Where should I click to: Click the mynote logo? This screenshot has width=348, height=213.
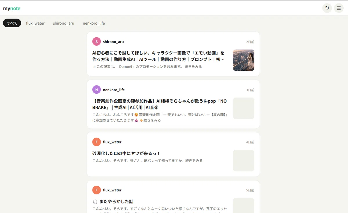click(x=12, y=8)
